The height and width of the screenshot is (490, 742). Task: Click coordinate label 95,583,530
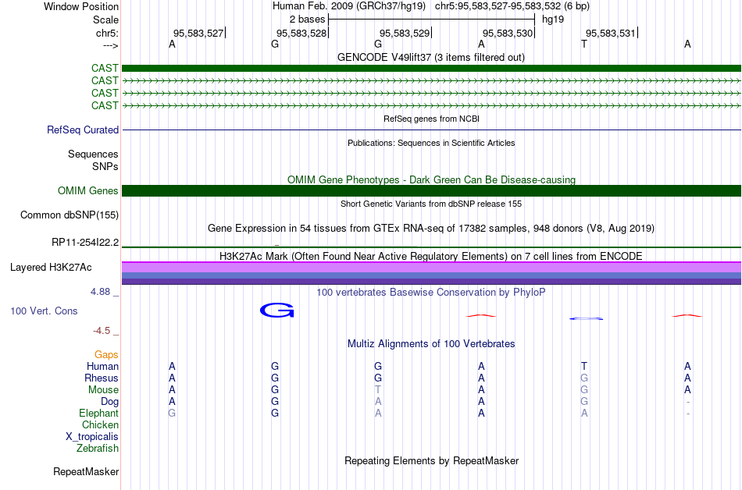(x=508, y=33)
